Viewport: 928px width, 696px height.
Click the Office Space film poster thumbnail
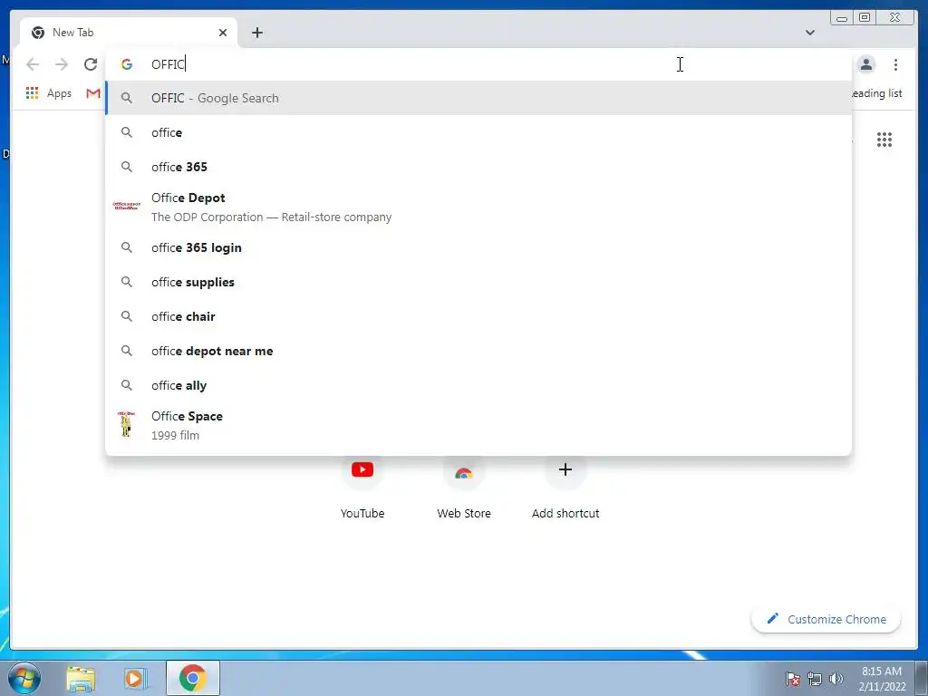pos(126,424)
